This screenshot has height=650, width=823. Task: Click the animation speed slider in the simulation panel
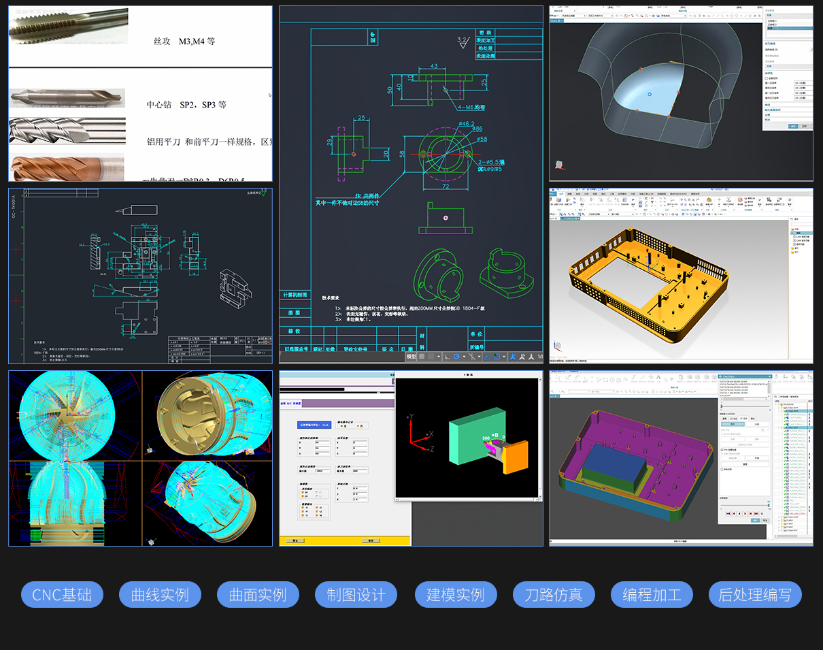(x=769, y=506)
